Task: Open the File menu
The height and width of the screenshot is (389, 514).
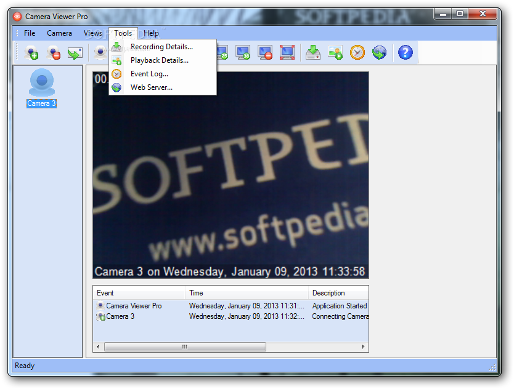Action: tap(30, 33)
